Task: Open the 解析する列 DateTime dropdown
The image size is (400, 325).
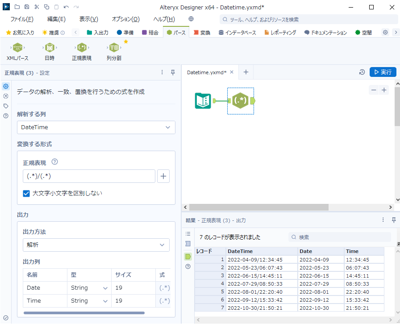Action: coord(96,127)
